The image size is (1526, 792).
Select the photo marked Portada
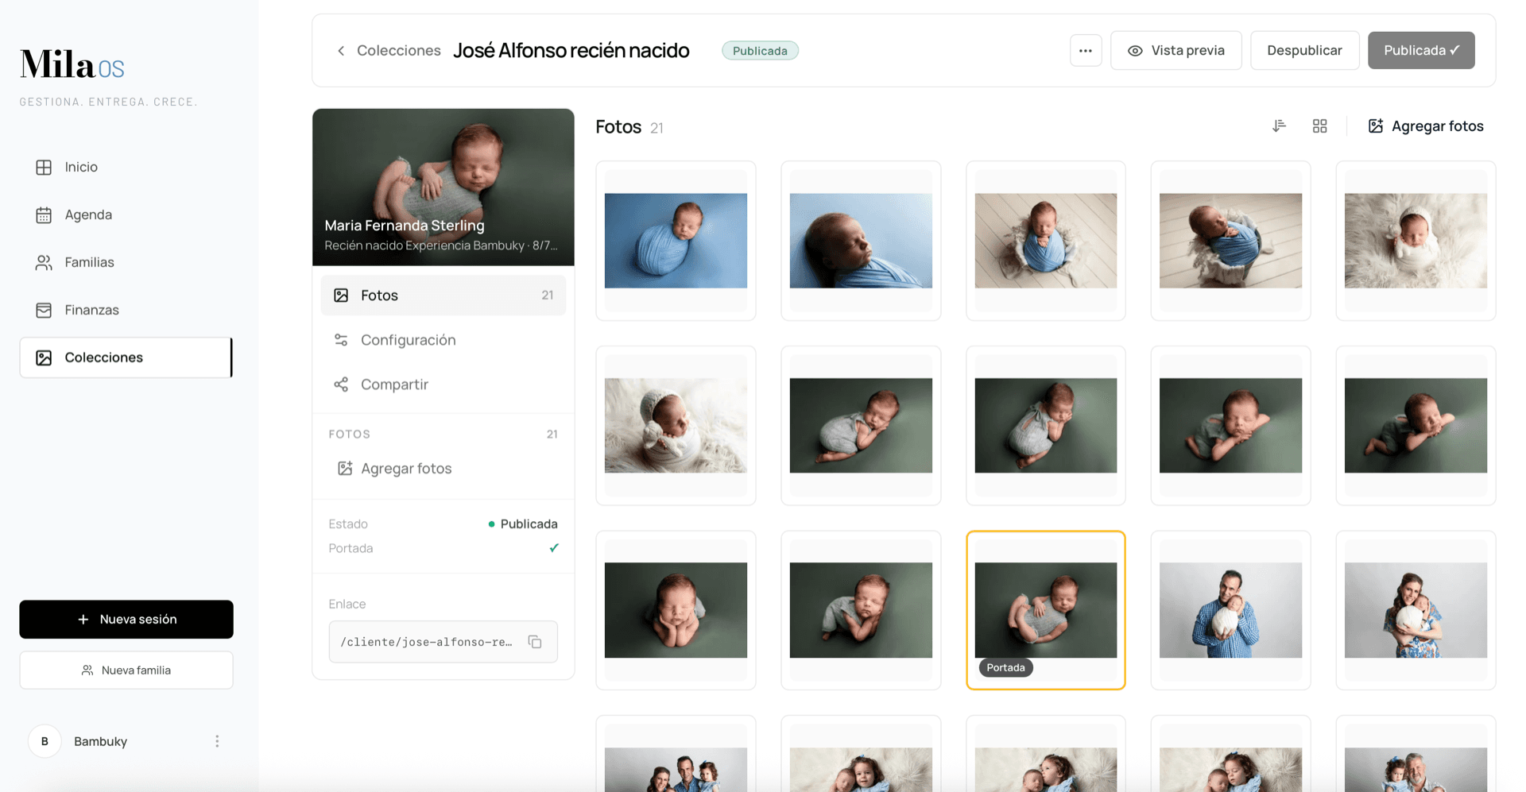(x=1045, y=610)
